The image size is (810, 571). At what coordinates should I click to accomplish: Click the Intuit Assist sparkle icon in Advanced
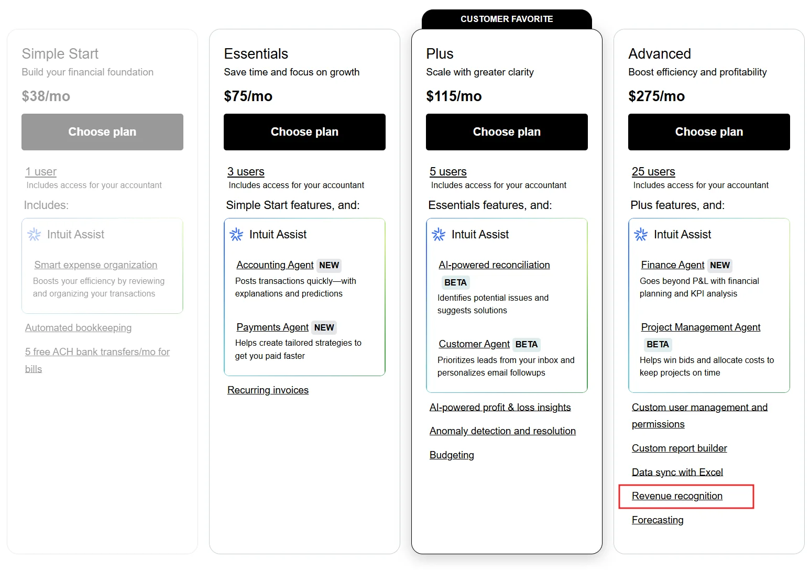click(x=641, y=235)
